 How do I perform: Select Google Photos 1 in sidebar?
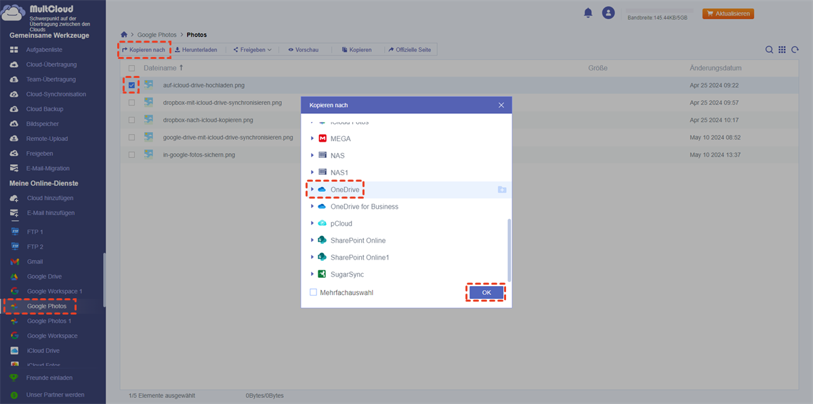49,321
